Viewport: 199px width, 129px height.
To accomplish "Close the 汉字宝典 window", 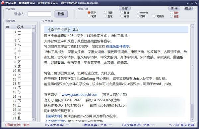I will 196,3.
